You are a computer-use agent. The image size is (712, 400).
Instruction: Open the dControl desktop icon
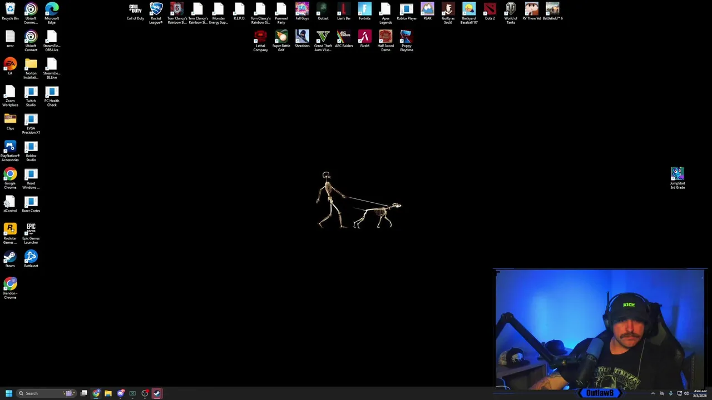(x=10, y=204)
